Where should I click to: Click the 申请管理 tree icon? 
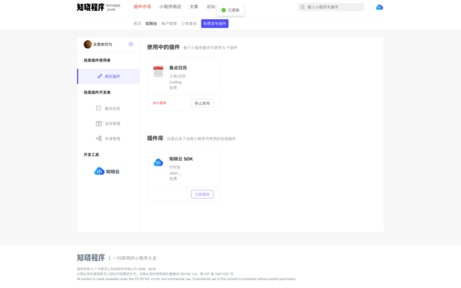point(99,138)
